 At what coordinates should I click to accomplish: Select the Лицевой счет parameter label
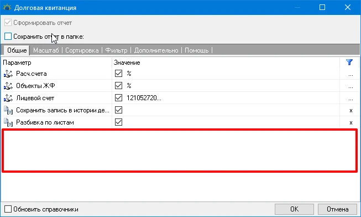coord(35,98)
